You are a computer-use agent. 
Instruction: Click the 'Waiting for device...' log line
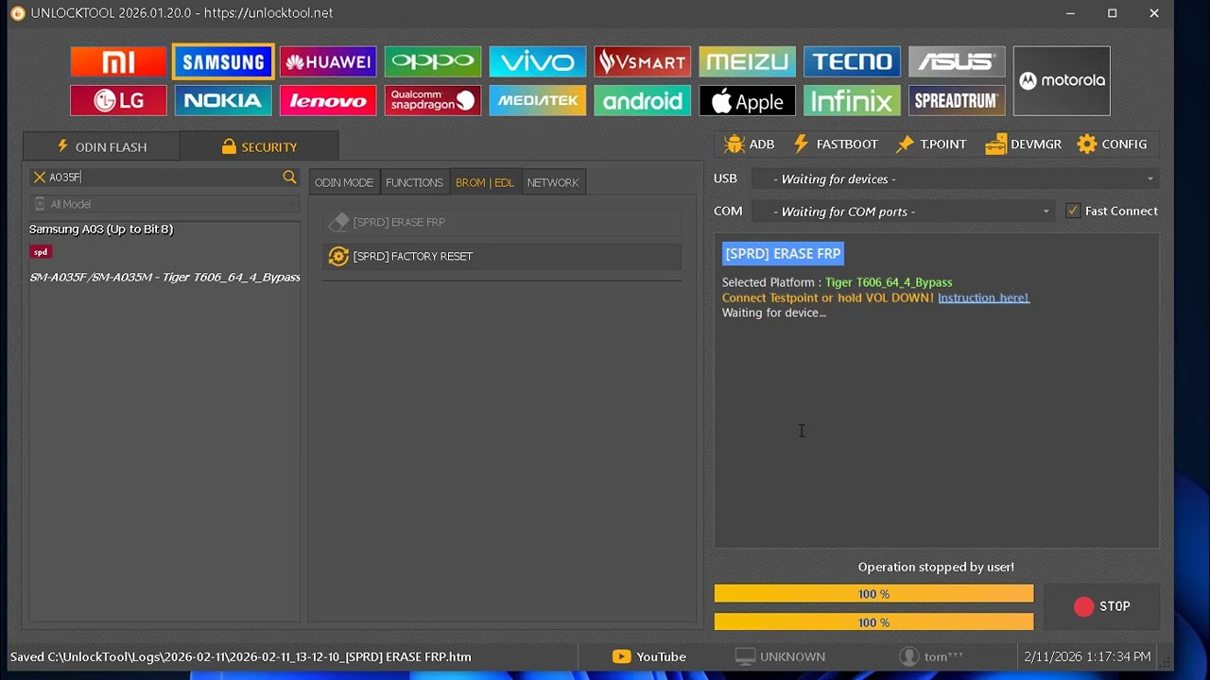pyautogui.click(x=774, y=313)
